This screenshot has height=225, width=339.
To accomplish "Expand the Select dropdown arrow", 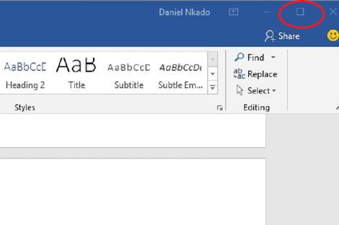I will pos(274,91).
